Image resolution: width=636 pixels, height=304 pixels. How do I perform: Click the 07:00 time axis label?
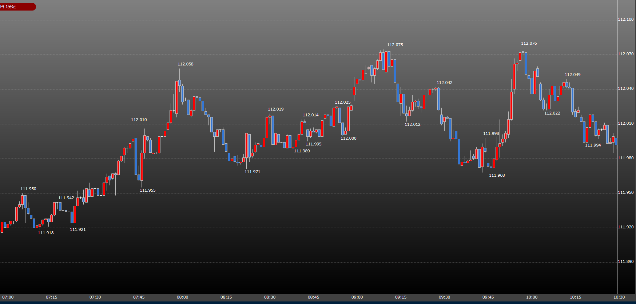8,297
